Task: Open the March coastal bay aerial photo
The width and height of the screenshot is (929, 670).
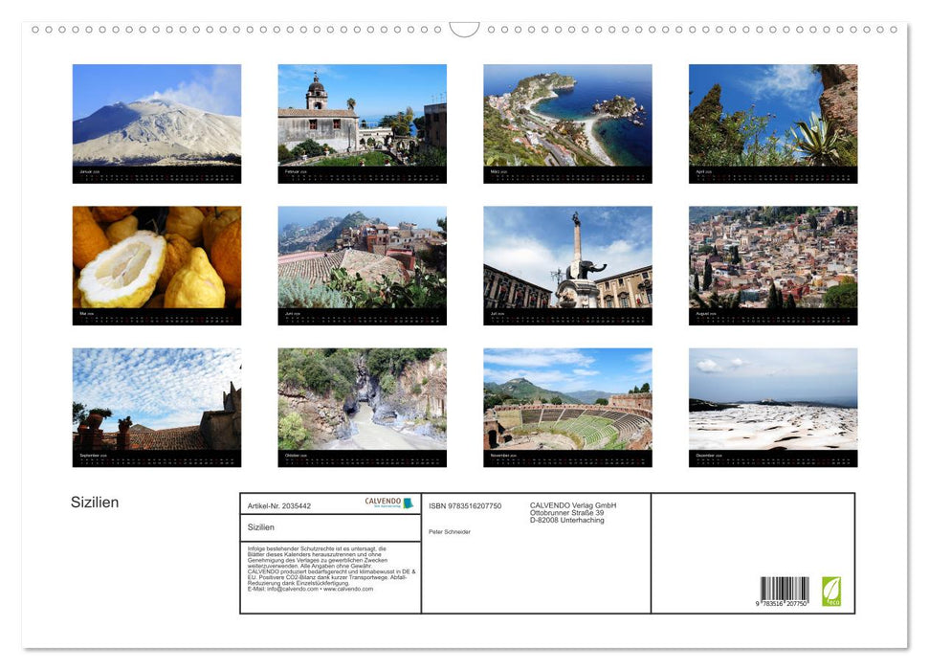Action: click(x=567, y=116)
